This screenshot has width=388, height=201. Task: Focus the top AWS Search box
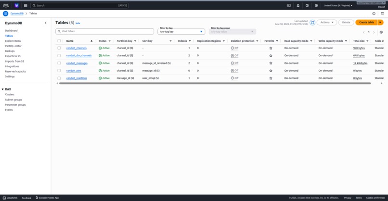[x=79, y=5]
